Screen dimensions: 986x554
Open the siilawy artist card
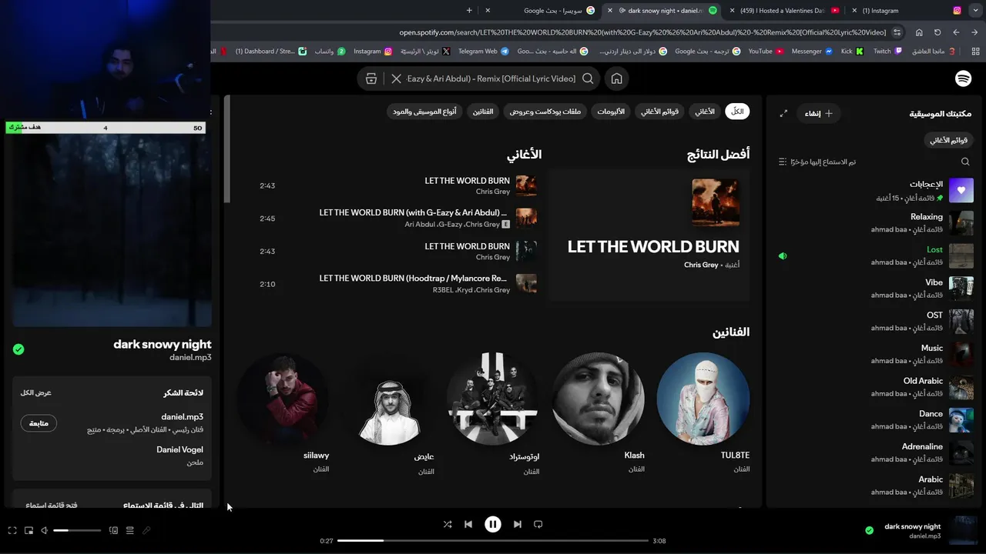click(x=283, y=414)
